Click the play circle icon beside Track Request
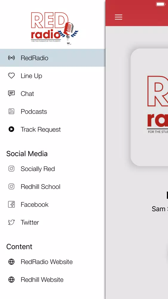 tap(11, 129)
